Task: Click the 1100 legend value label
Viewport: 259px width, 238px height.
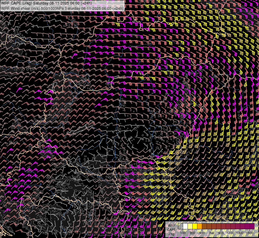Action: 230,233
